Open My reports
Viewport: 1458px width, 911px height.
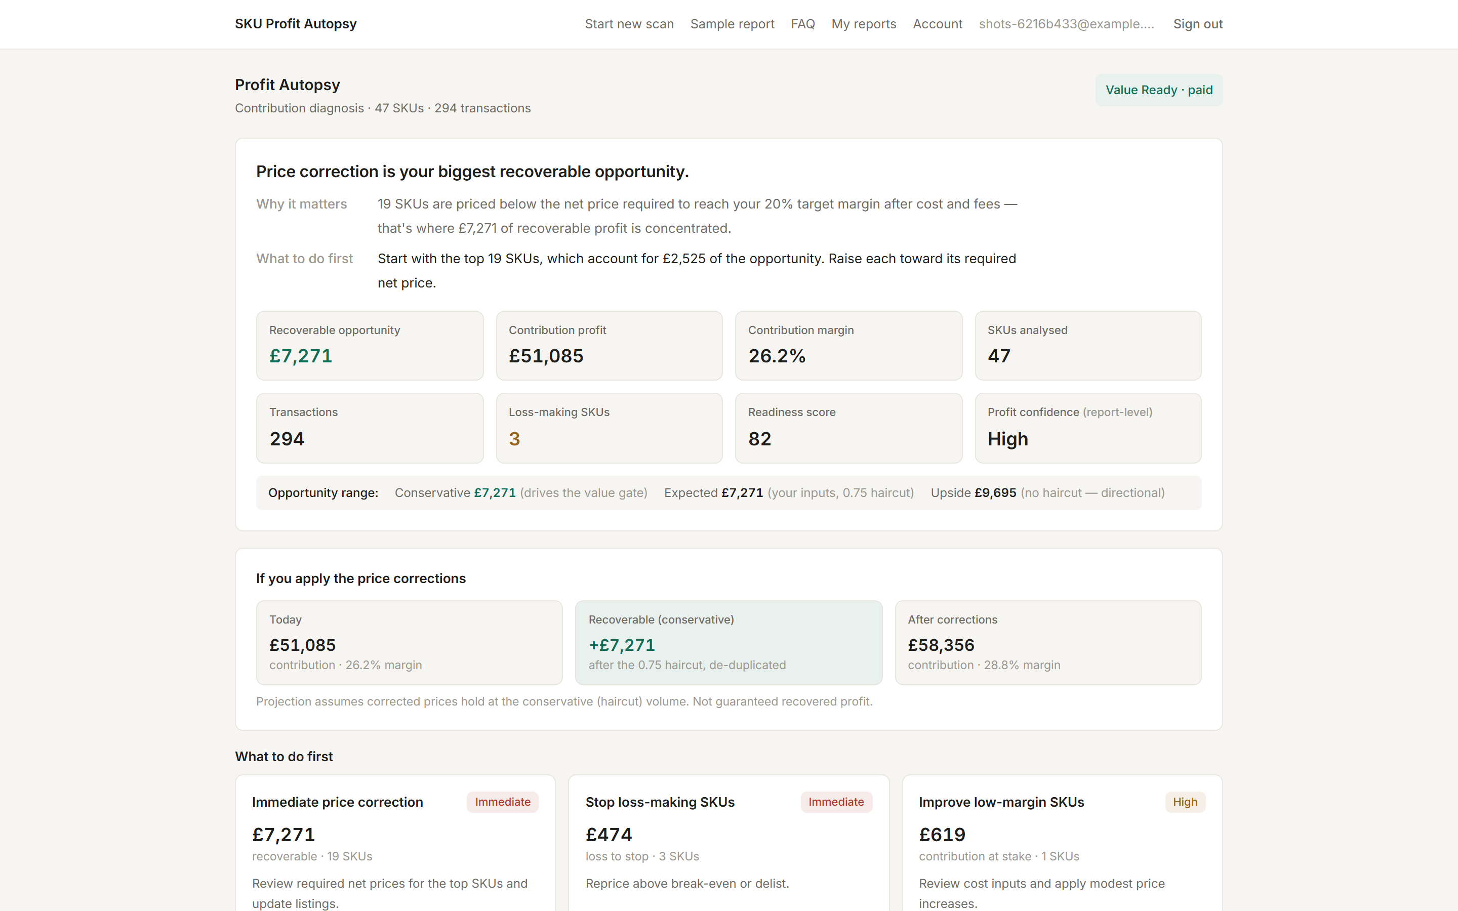[863, 24]
